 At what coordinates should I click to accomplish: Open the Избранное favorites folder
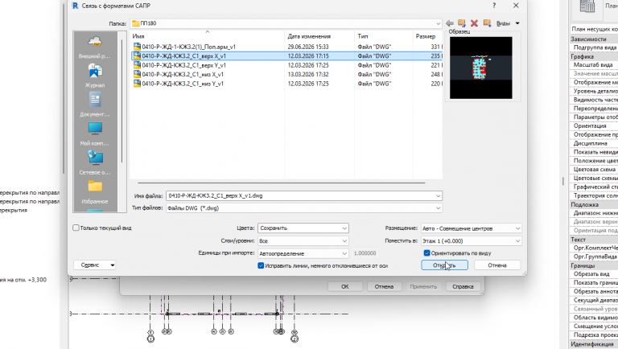click(95, 192)
